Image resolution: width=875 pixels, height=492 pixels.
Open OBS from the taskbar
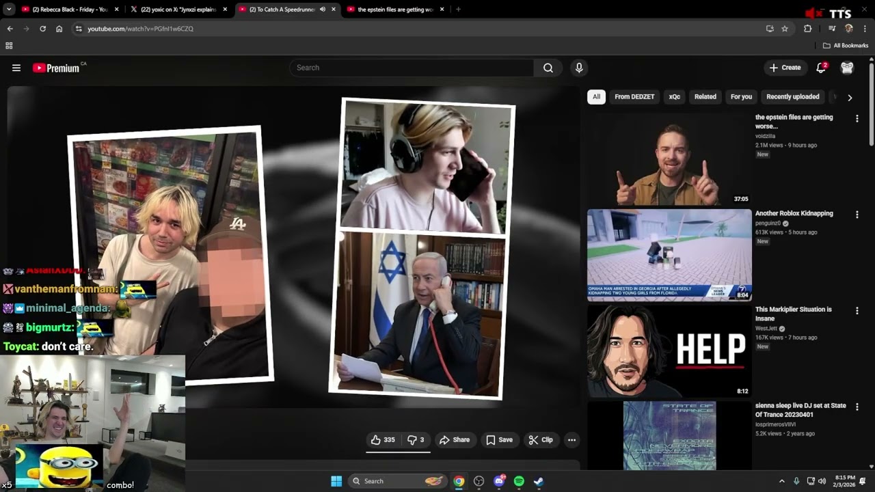[479, 481]
